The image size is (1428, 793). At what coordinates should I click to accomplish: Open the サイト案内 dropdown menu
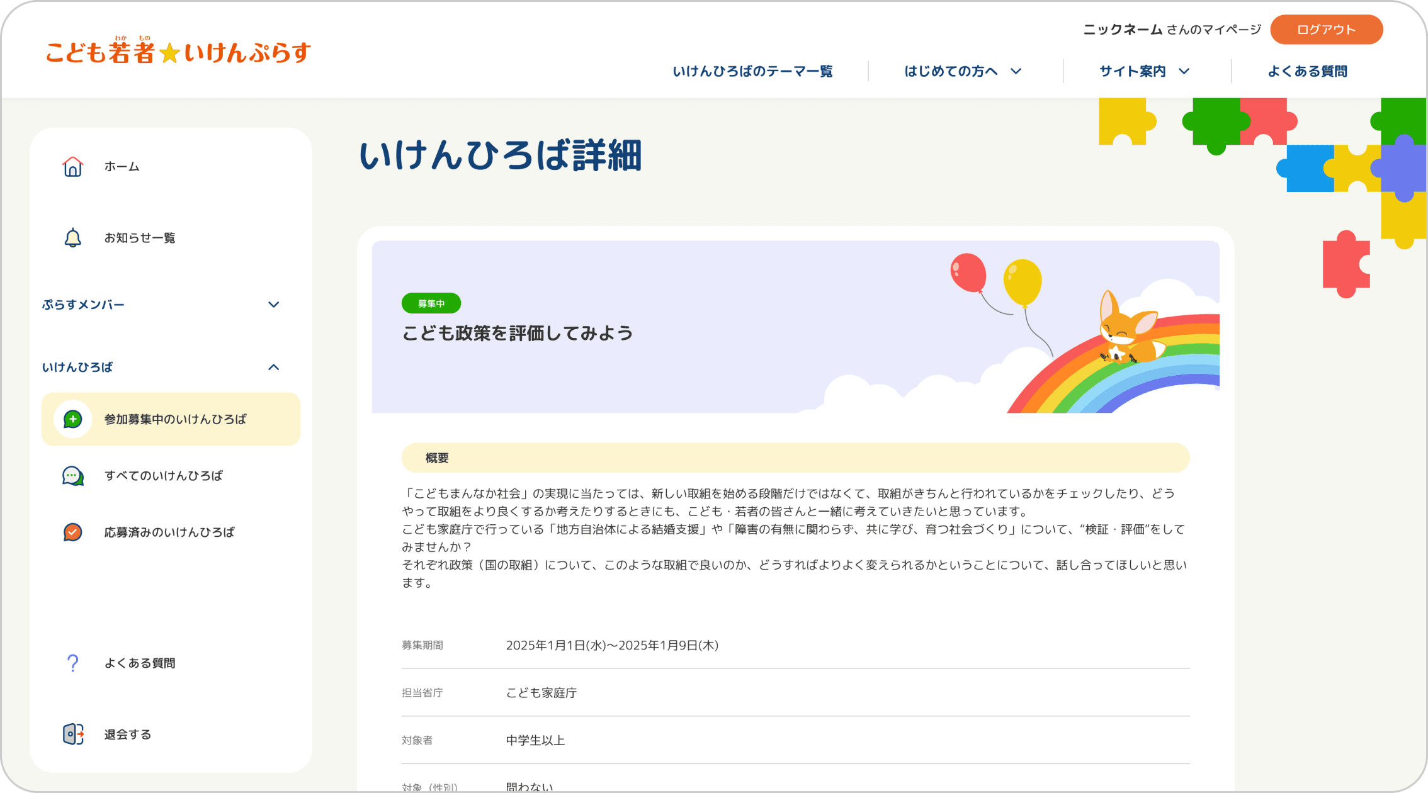(x=1143, y=71)
